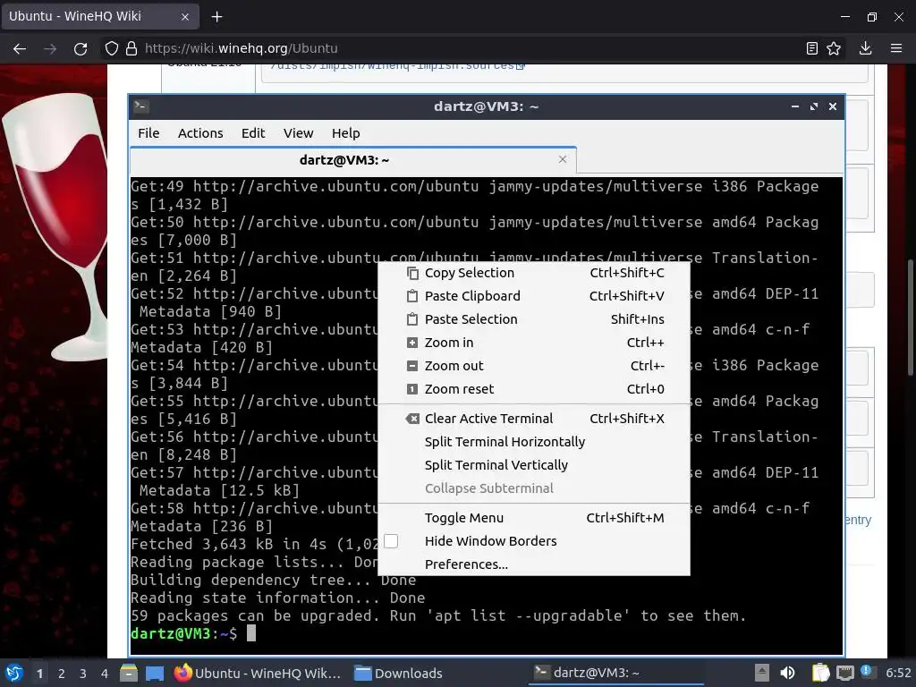This screenshot has height=687, width=916.
Task: Close the dartz@VM3 terminal tab
Action: click(563, 159)
